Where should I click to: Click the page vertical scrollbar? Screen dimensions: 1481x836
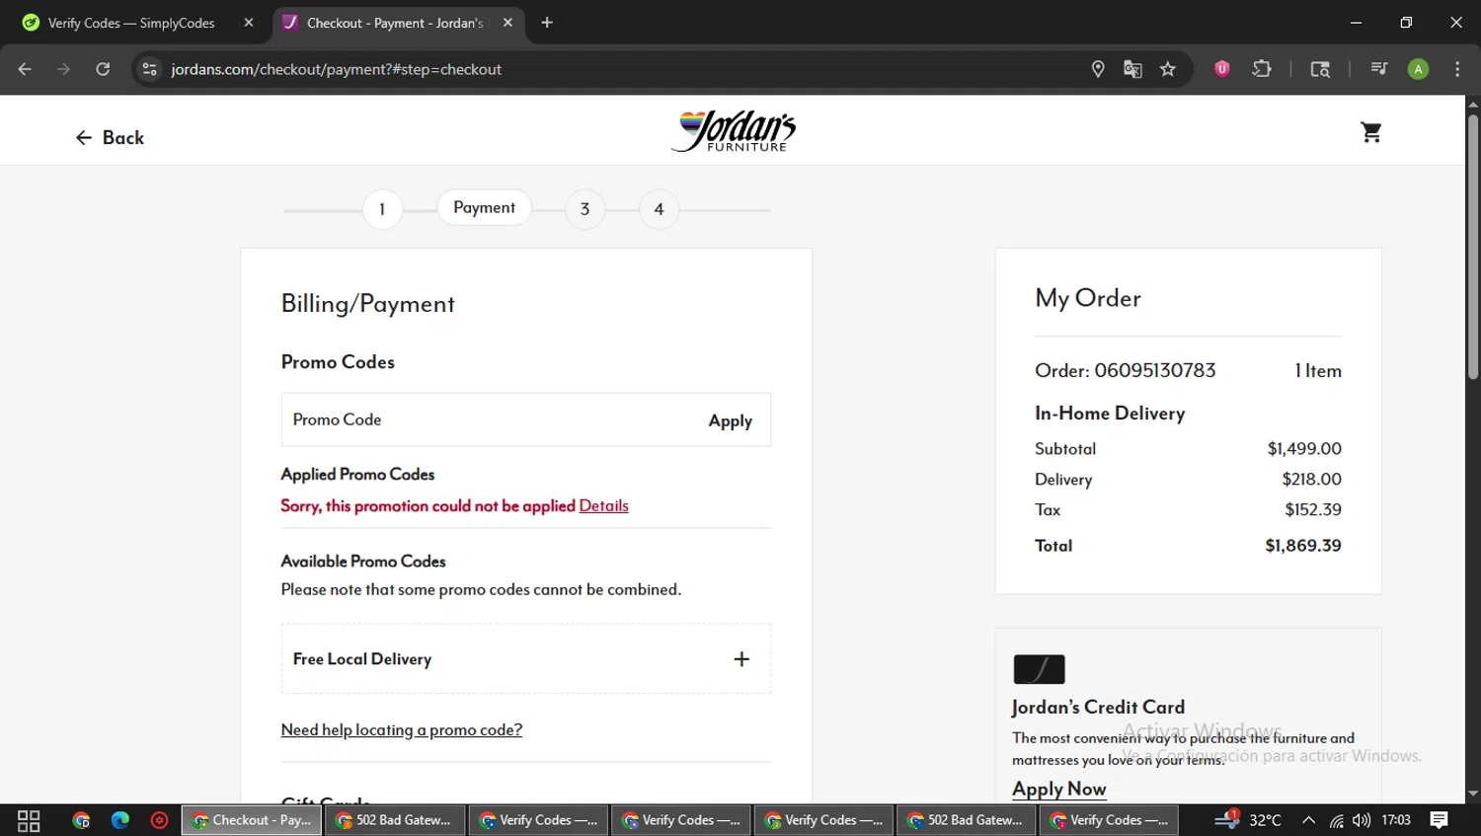[1472, 247]
